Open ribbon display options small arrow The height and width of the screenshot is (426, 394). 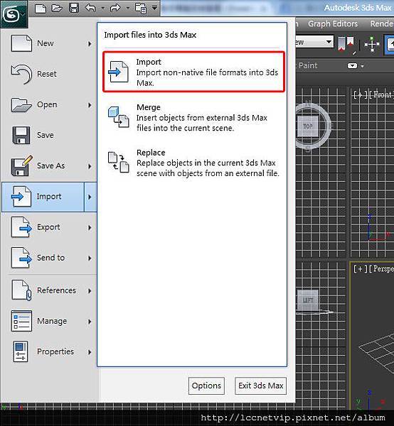tap(362, 66)
